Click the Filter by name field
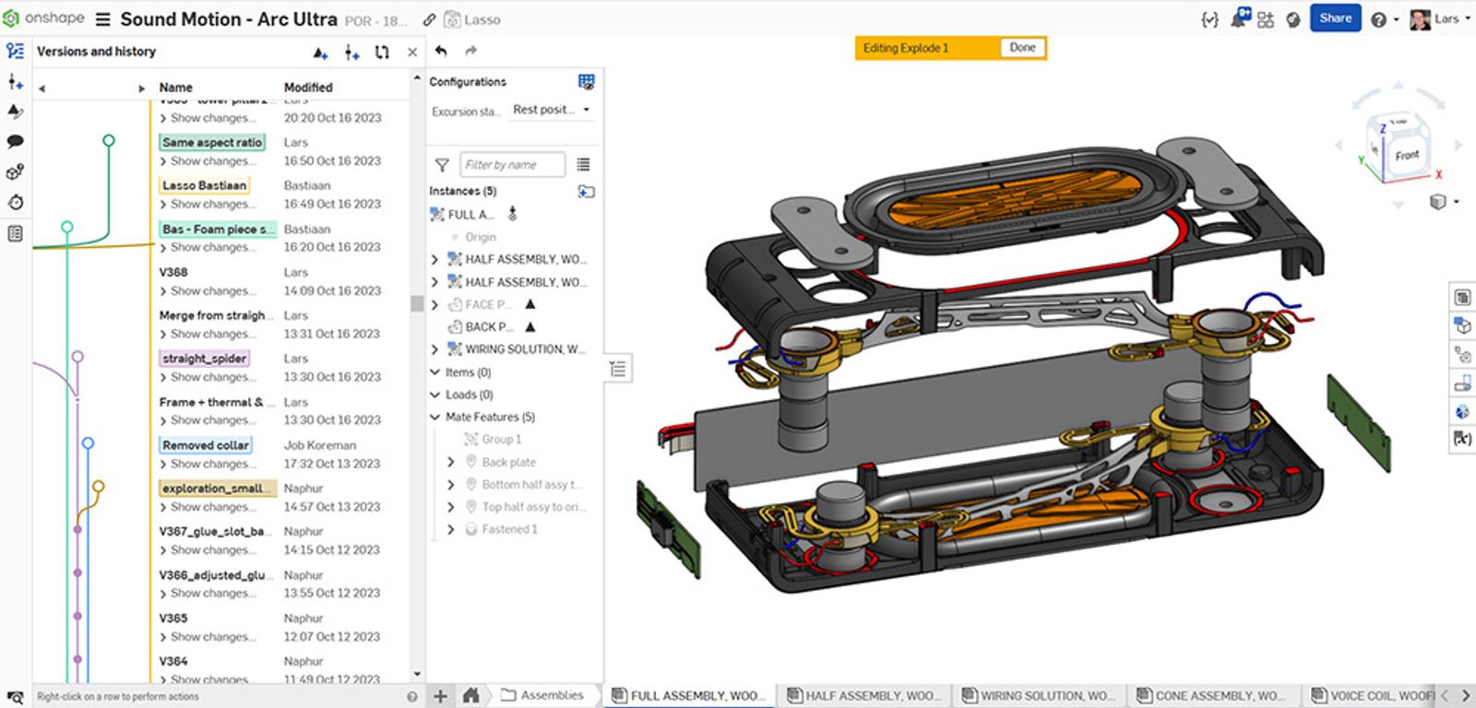The height and width of the screenshot is (708, 1476). point(512,165)
